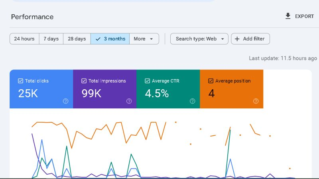
Task: Toggle the Total clicks checkbox
Action: coord(20,81)
